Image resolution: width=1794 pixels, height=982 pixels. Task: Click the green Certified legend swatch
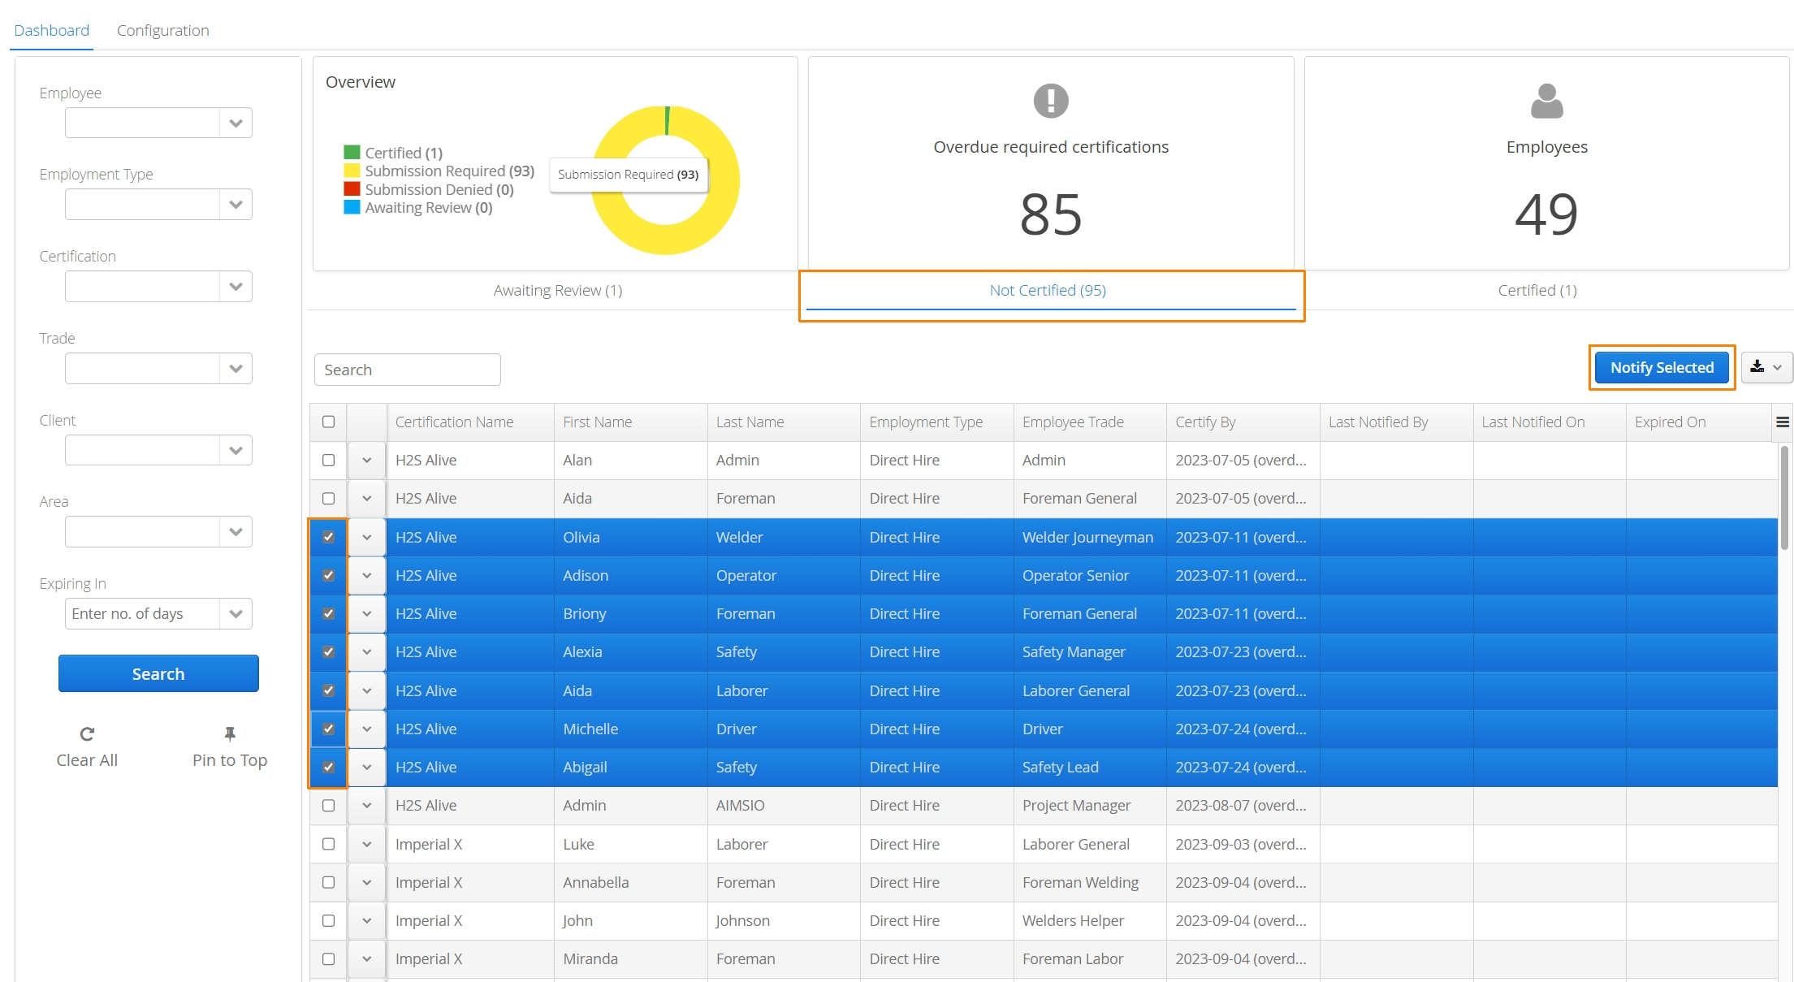click(x=352, y=153)
